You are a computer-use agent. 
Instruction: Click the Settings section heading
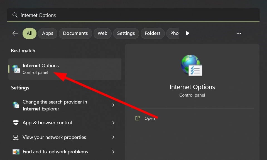20,88
